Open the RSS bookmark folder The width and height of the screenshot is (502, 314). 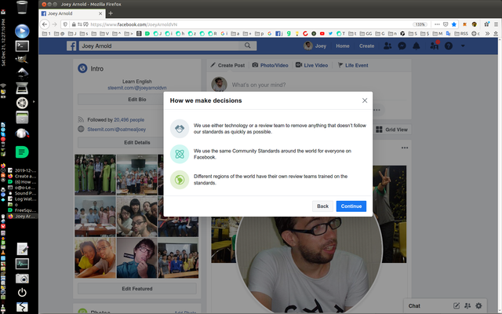[461, 33]
